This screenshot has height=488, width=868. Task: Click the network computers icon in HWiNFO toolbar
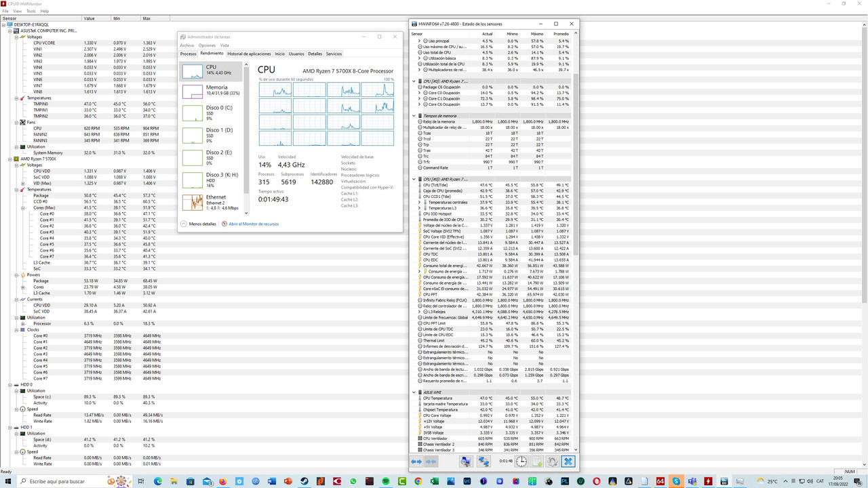484,462
